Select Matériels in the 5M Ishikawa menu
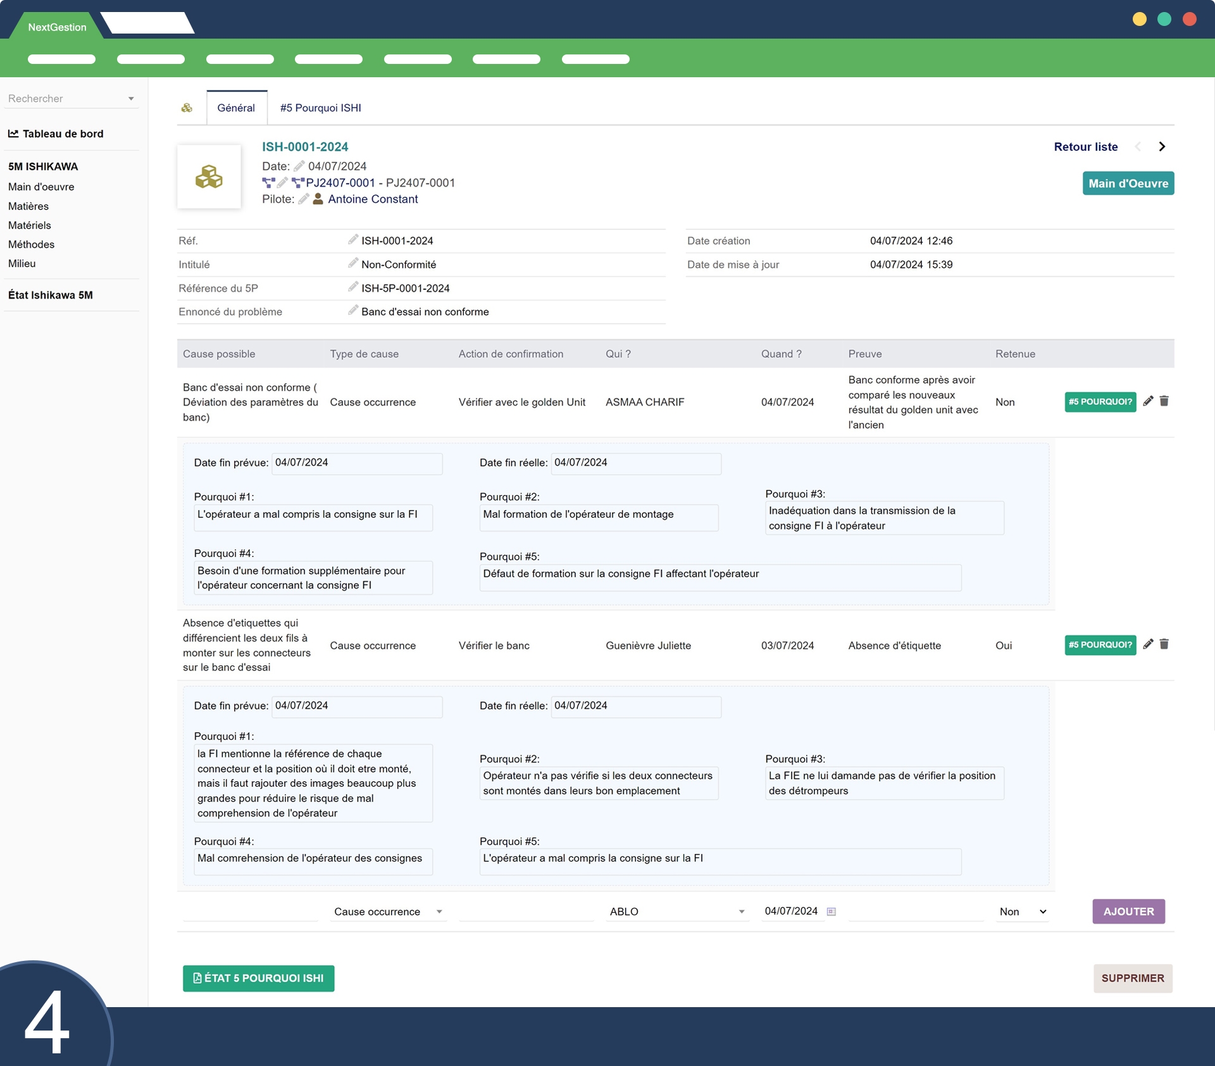The image size is (1215, 1066). [x=30, y=225]
